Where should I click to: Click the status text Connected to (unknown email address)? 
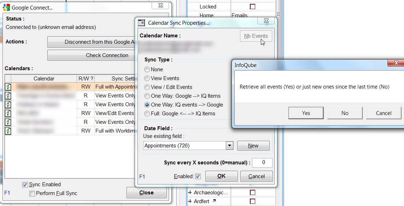[51, 27]
